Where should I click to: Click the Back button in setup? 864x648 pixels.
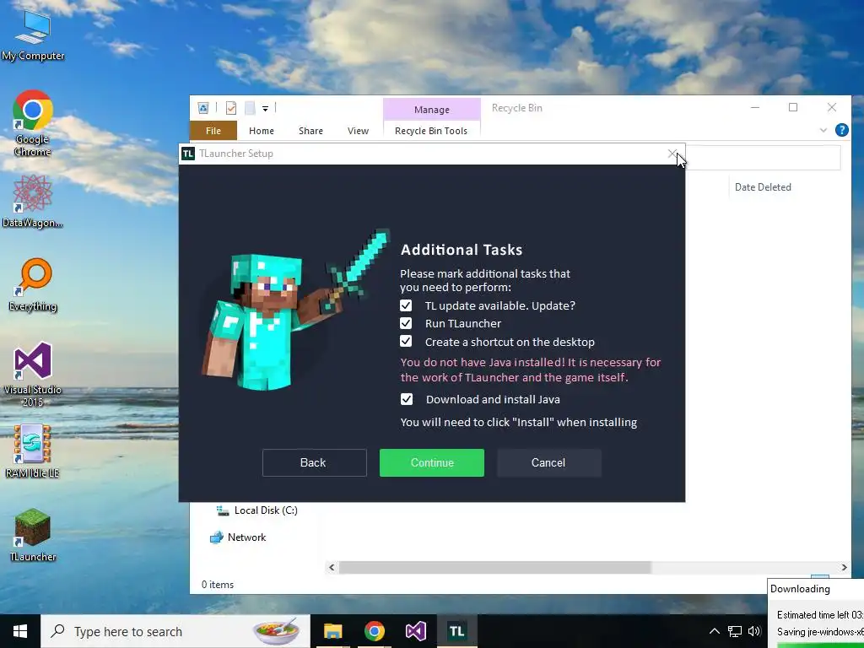[x=314, y=462]
